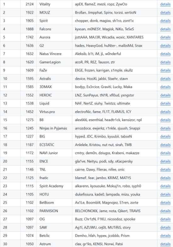
Task: Open details link for MOUZ
Action: (165, 13)
